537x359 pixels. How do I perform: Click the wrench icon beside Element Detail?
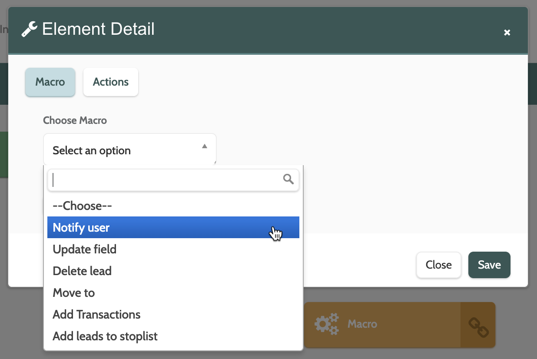coord(29,30)
